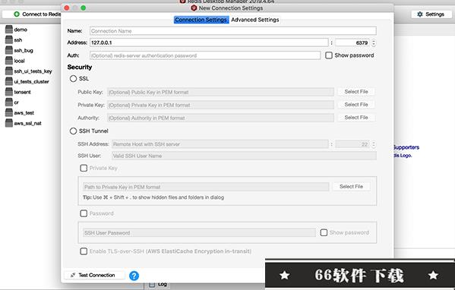Open the demo connection database icon
Screen dimensions: 455x290
click(x=9, y=30)
